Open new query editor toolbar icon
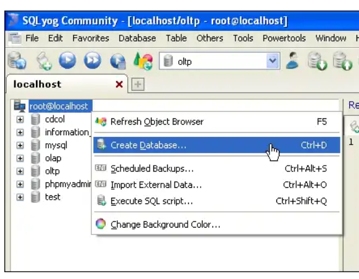The height and width of the screenshot is (279, 359). (x=44, y=61)
